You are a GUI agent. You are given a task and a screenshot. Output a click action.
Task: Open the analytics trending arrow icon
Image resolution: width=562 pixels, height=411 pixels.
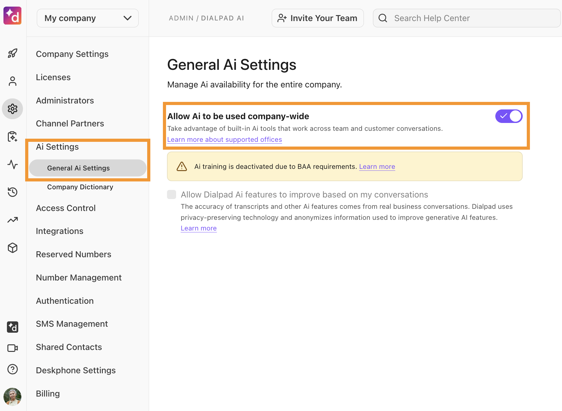13,220
